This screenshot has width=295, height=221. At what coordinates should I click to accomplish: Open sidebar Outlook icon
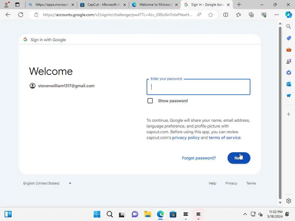coord(289,84)
